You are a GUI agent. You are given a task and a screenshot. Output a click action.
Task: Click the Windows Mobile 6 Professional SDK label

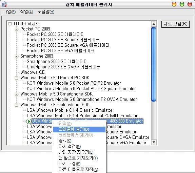[55, 105]
